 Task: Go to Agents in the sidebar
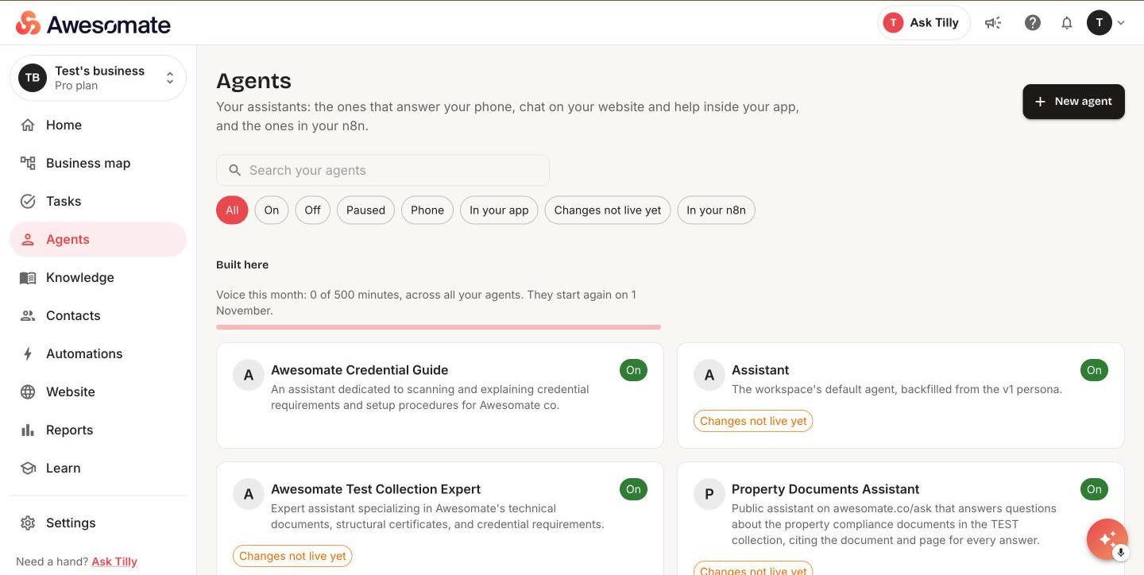point(98,239)
